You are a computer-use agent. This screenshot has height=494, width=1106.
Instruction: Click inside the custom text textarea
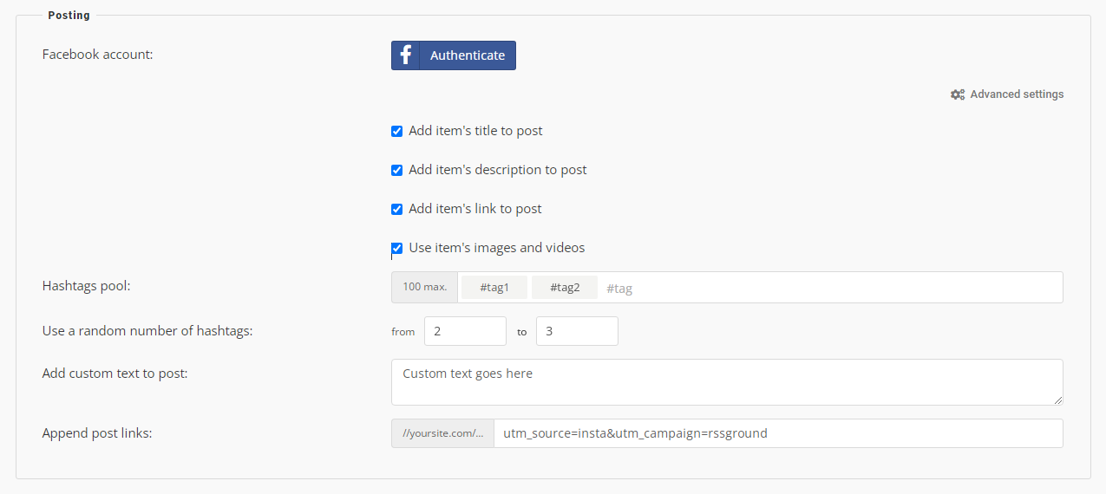pyautogui.click(x=726, y=382)
